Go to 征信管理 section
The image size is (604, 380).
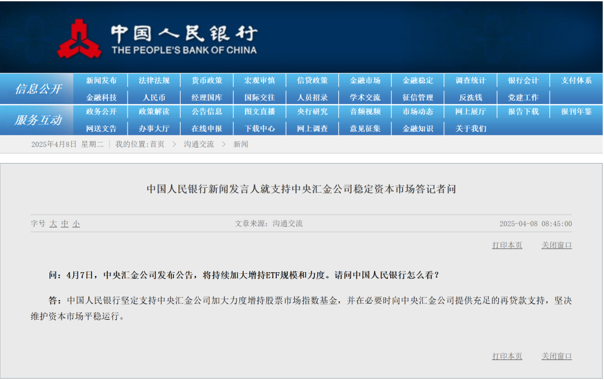tap(418, 97)
